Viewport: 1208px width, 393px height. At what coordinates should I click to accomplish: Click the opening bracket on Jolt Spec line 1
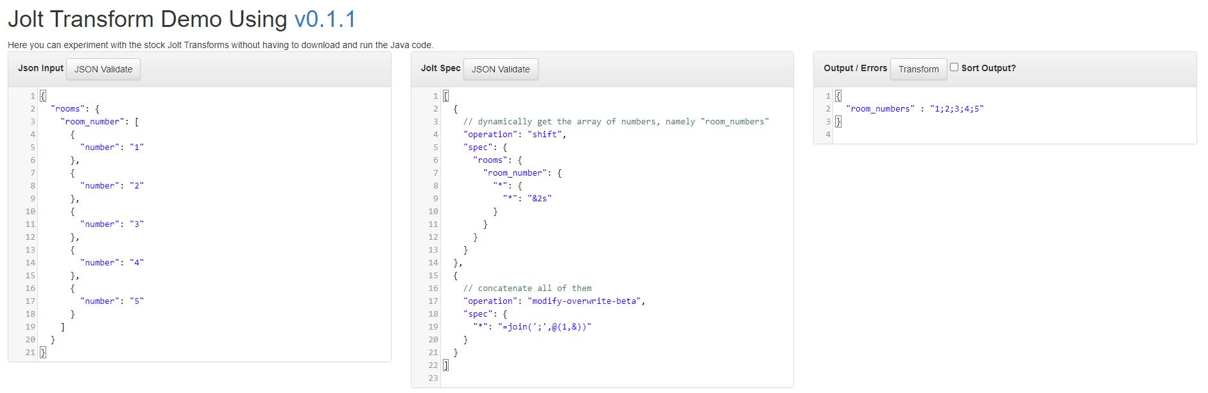coord(446,96)
